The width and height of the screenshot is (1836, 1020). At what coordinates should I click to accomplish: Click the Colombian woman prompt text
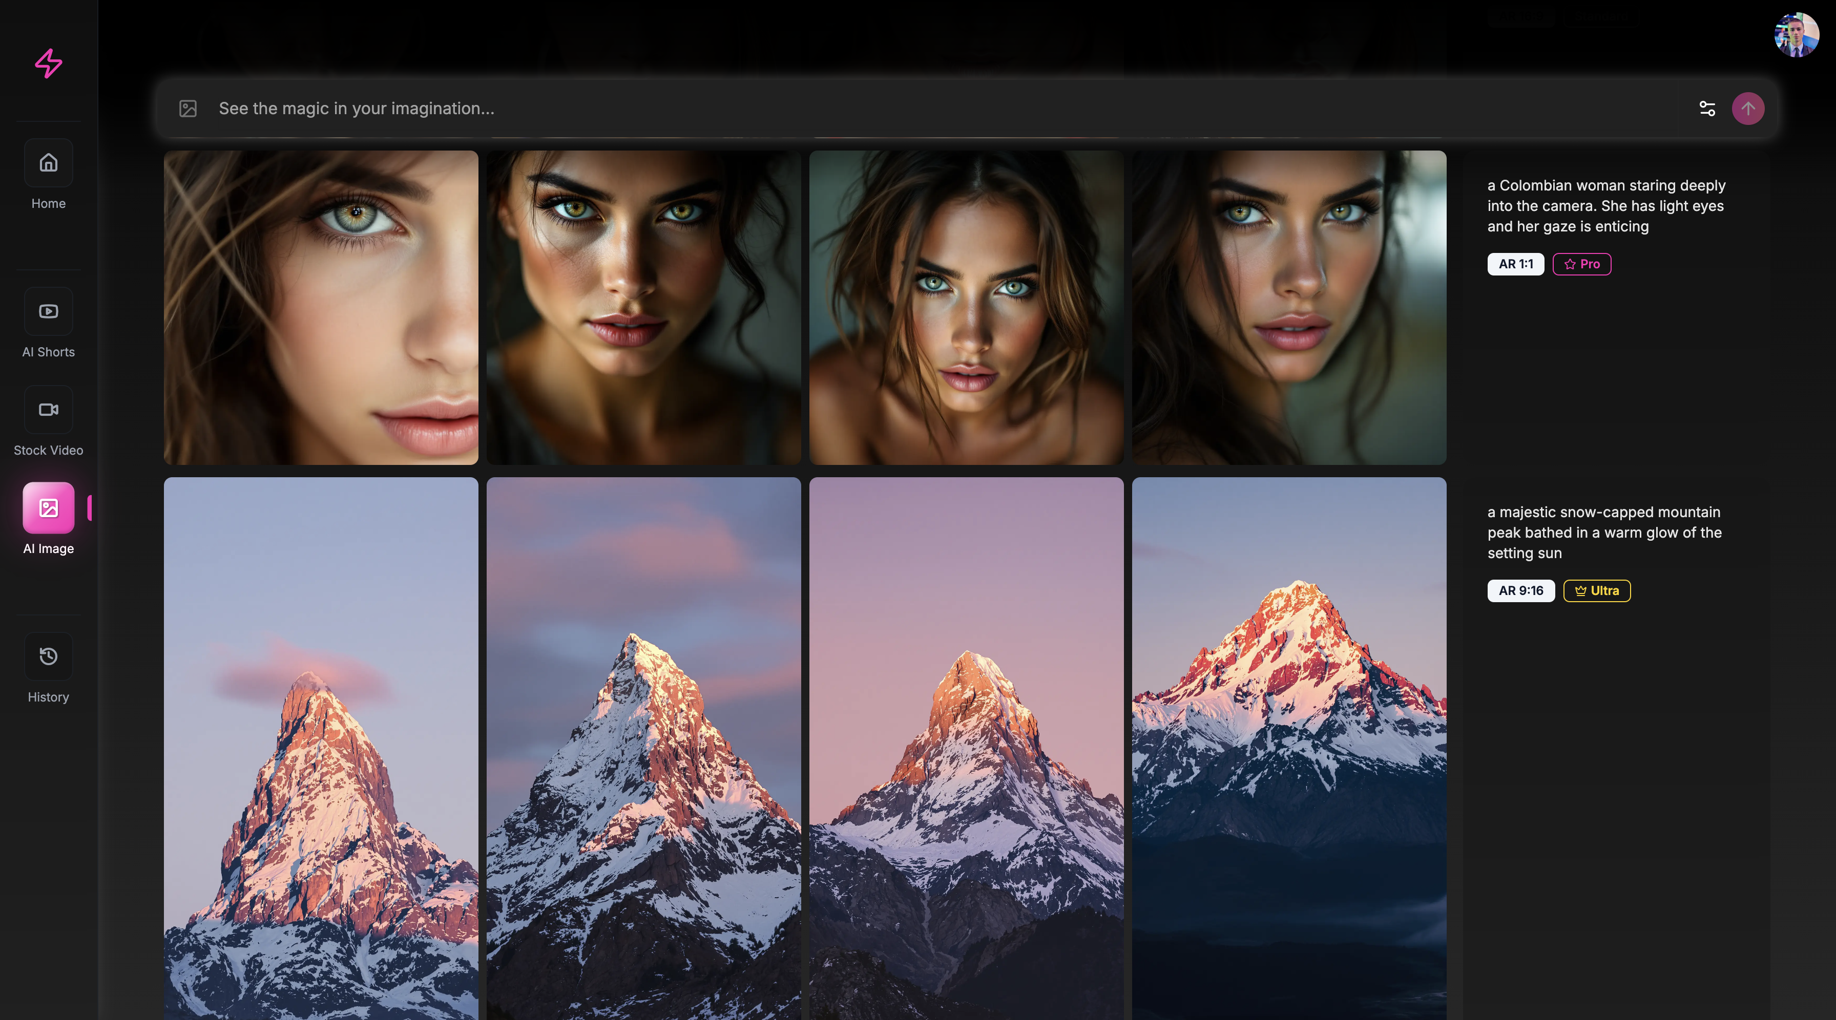[x=1606, y=206]
